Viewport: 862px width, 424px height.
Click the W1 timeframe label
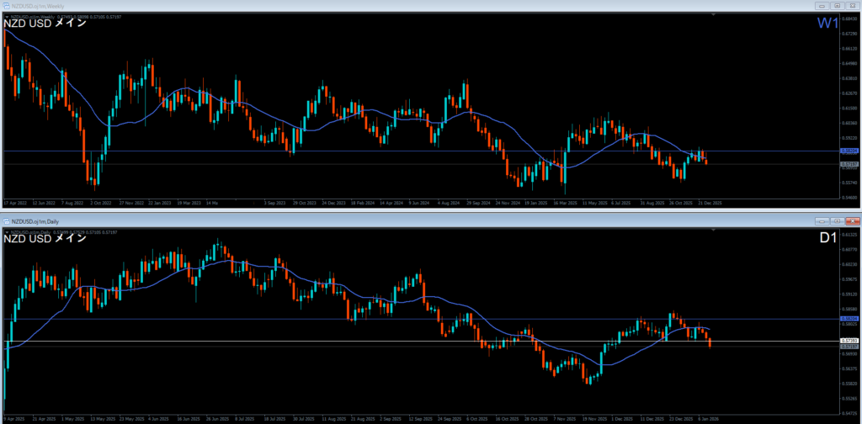pos(827,24)
